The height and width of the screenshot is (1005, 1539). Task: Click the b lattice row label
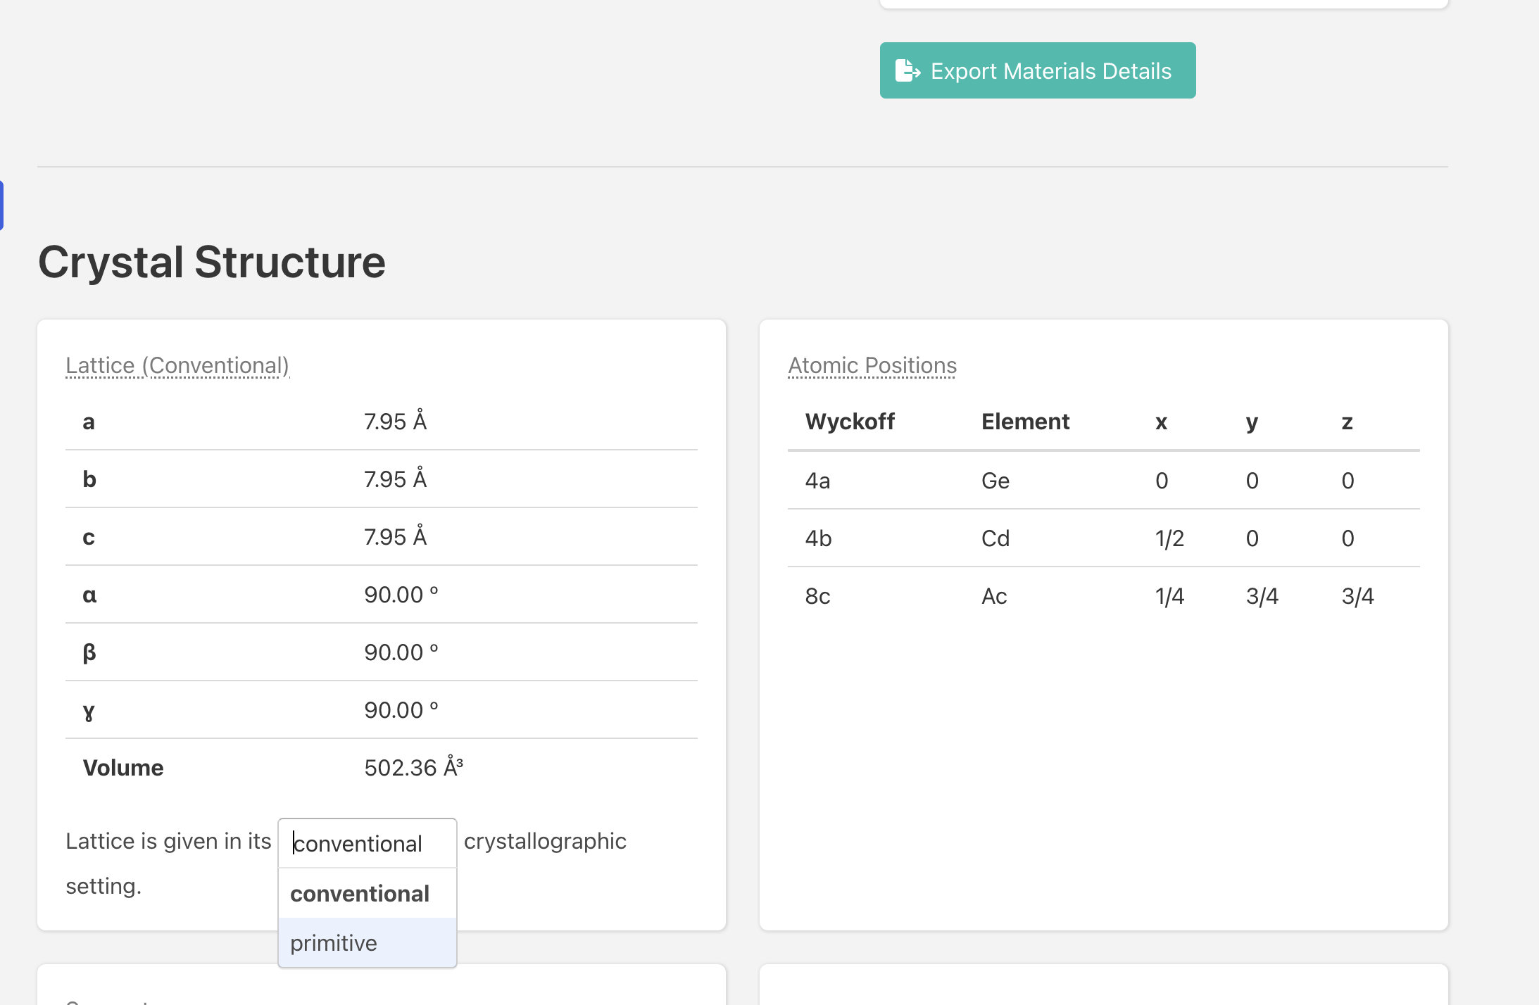89,479
